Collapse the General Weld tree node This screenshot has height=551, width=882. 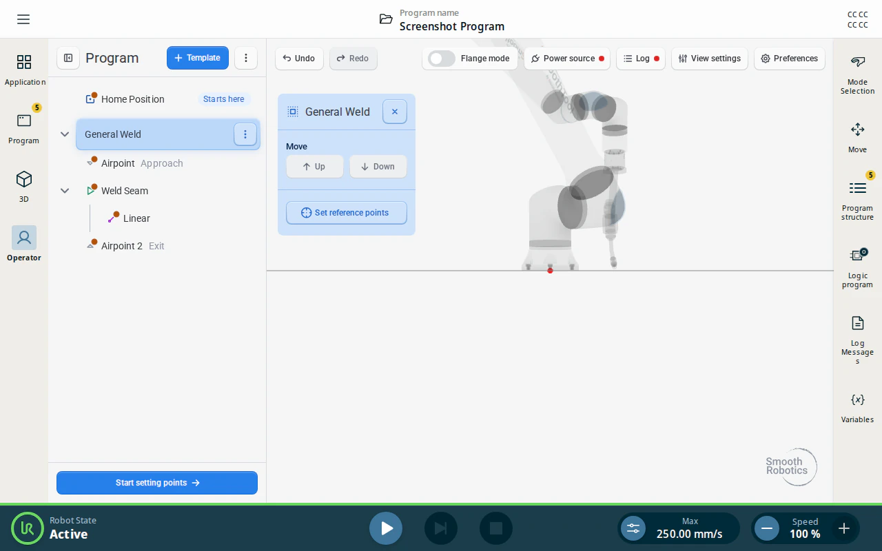pos(65,134)
